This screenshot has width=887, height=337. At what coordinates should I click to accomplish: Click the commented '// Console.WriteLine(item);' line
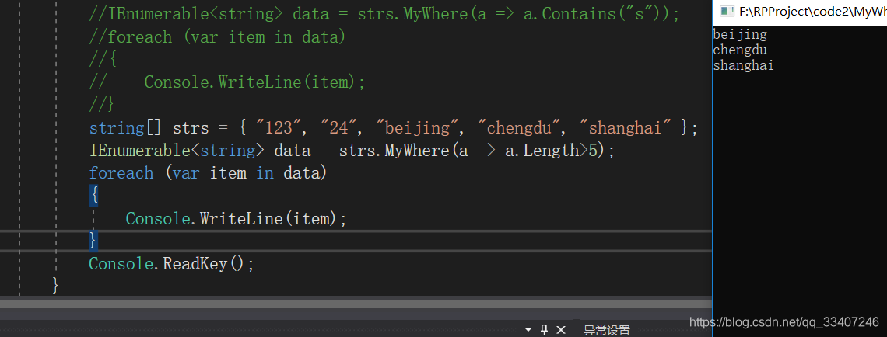click(x=227, y=82)
